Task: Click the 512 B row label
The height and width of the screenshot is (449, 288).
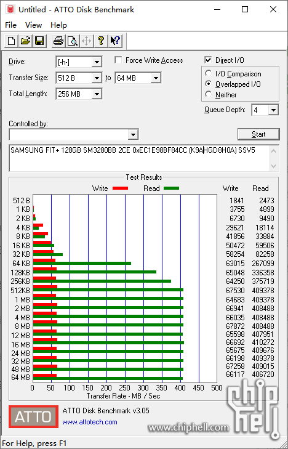Action: point(22,200)
